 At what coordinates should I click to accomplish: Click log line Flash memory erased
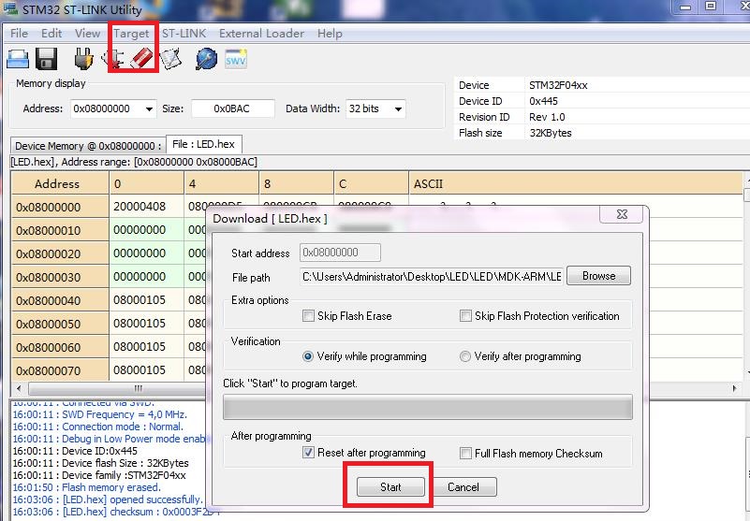click(86, 487)
